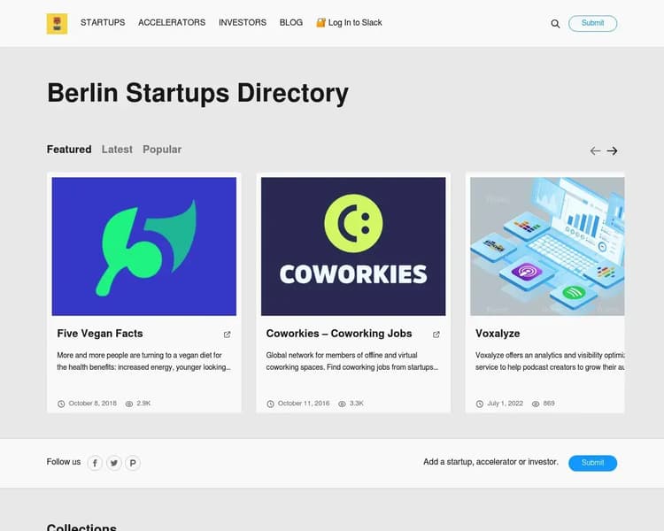
Task: Click the yellow site logo
Action: pos(57,23)
